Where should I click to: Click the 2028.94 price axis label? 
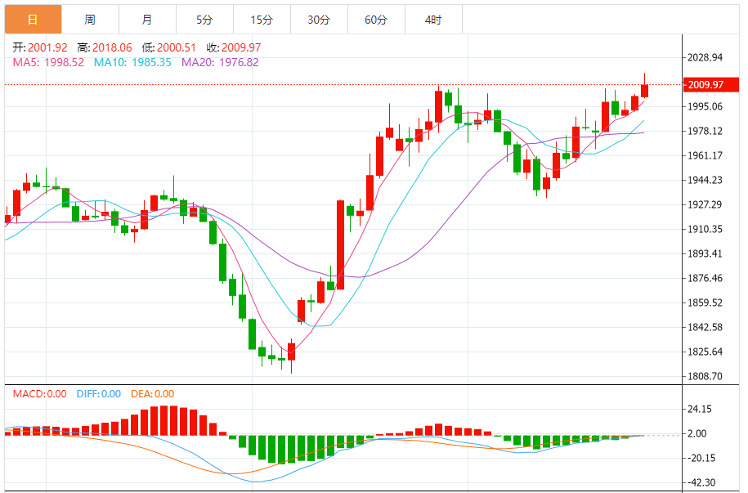click(705, 57)
